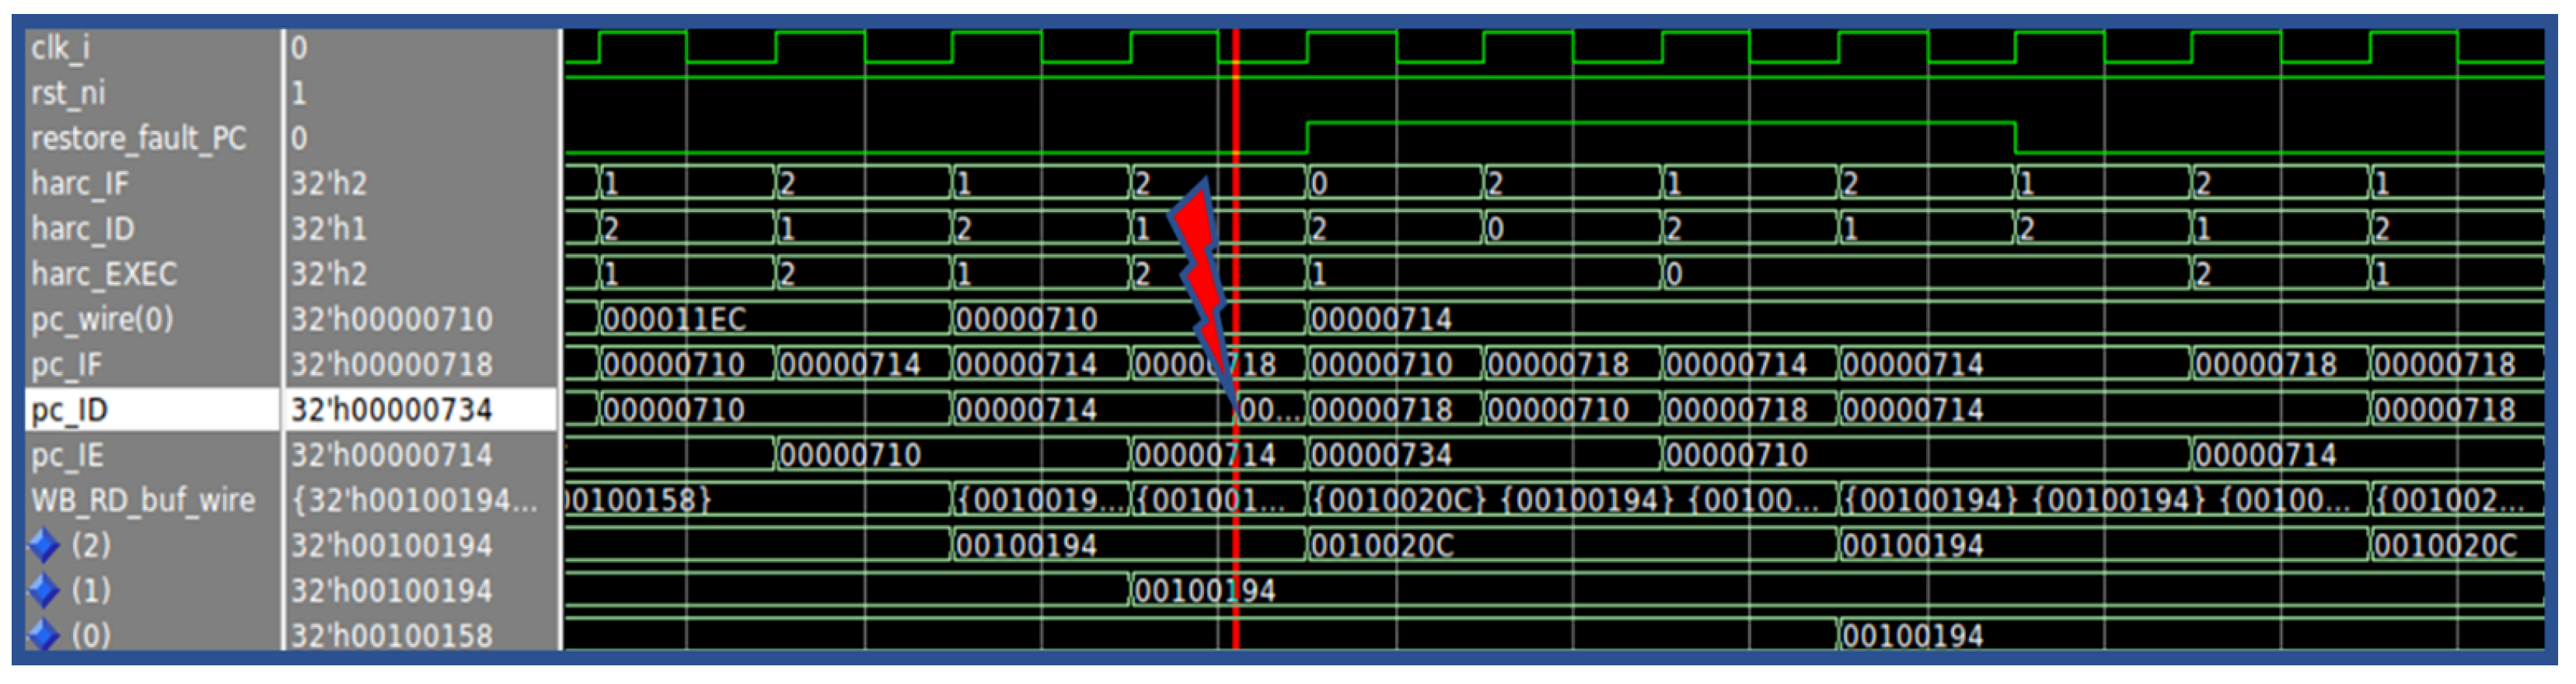Click pc_wire(0) value 32'h00000710
The width and height of the screenshot is (2576, 684).
392,320
